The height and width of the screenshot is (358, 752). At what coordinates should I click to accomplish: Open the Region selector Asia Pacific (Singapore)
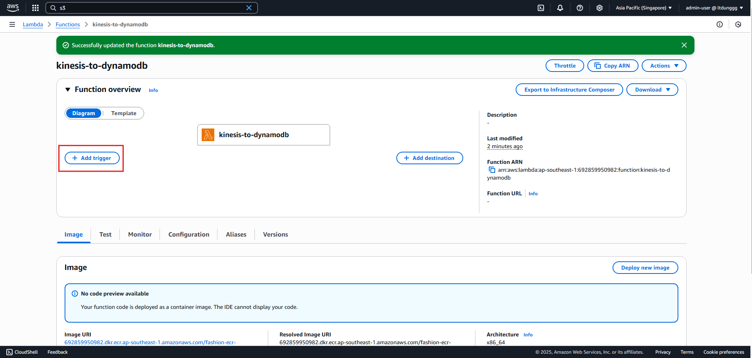coord(644,8)
